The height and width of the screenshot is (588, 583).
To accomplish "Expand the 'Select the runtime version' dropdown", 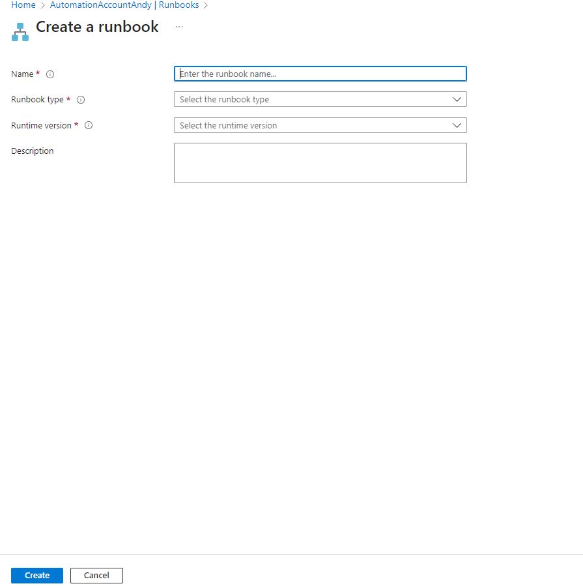I will pyautogui.click(x=313, y=125).
